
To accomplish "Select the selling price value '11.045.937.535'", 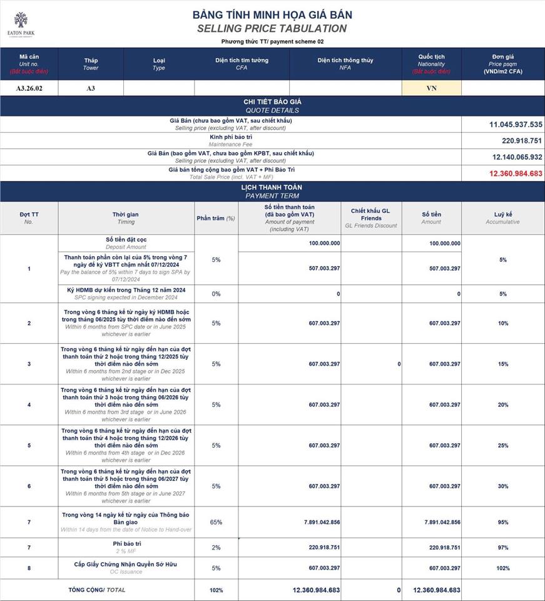I will [x=516, y=125].
